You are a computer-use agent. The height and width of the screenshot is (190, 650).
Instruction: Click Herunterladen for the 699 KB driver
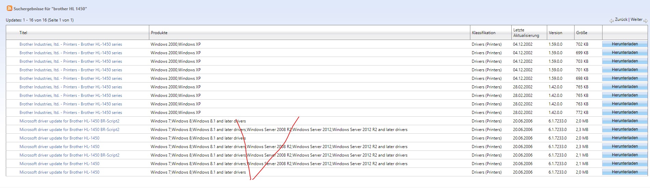pos(625,53)
